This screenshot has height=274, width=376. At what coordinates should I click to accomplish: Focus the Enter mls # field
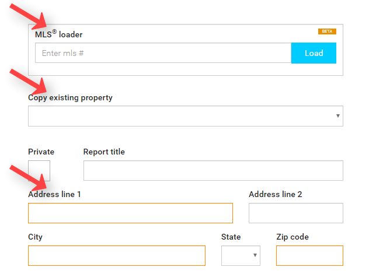pyautogui.click(x=163, y=53)
